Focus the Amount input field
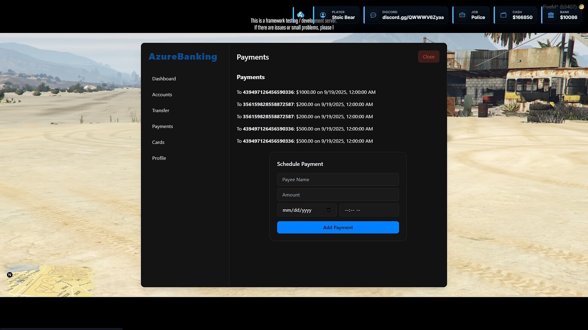588x330 pixels. (338, 194)
